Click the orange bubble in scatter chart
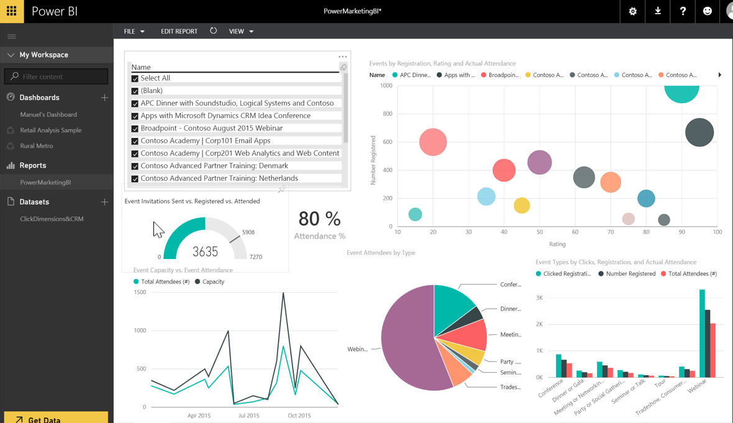This screenshot has width=733, height=423. tap(611, 182)
